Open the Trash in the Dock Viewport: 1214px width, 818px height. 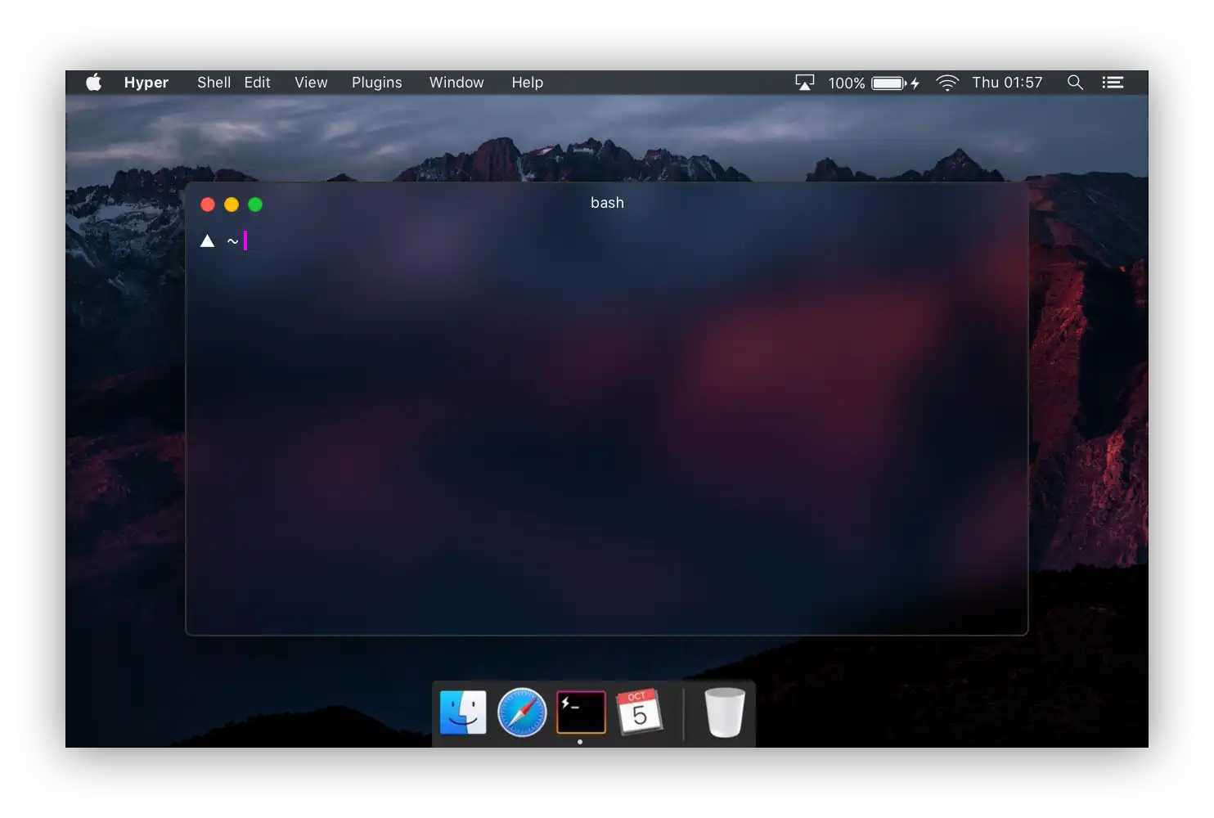(x=725, y=712)
